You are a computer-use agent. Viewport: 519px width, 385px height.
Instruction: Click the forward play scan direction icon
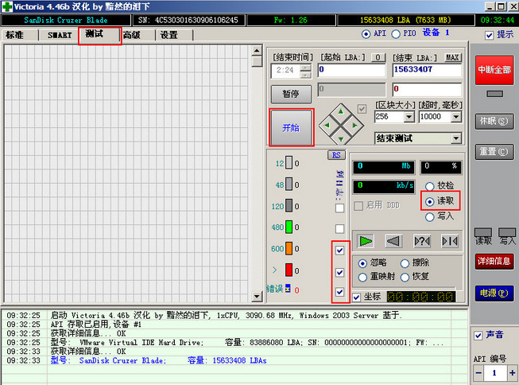point(365,241)
